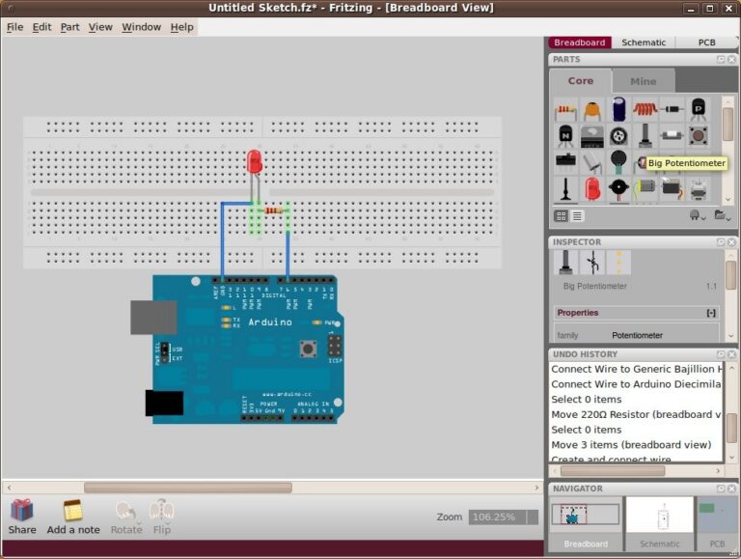This screenshot has width=741, height=559.
Task: Choose the round trimmer potentiometer part
Action: (x=618, y=136)
